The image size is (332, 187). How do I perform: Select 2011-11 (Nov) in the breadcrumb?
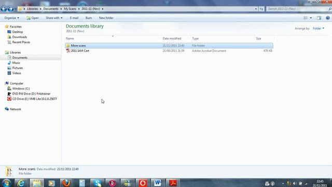click(x=91, y=9)
